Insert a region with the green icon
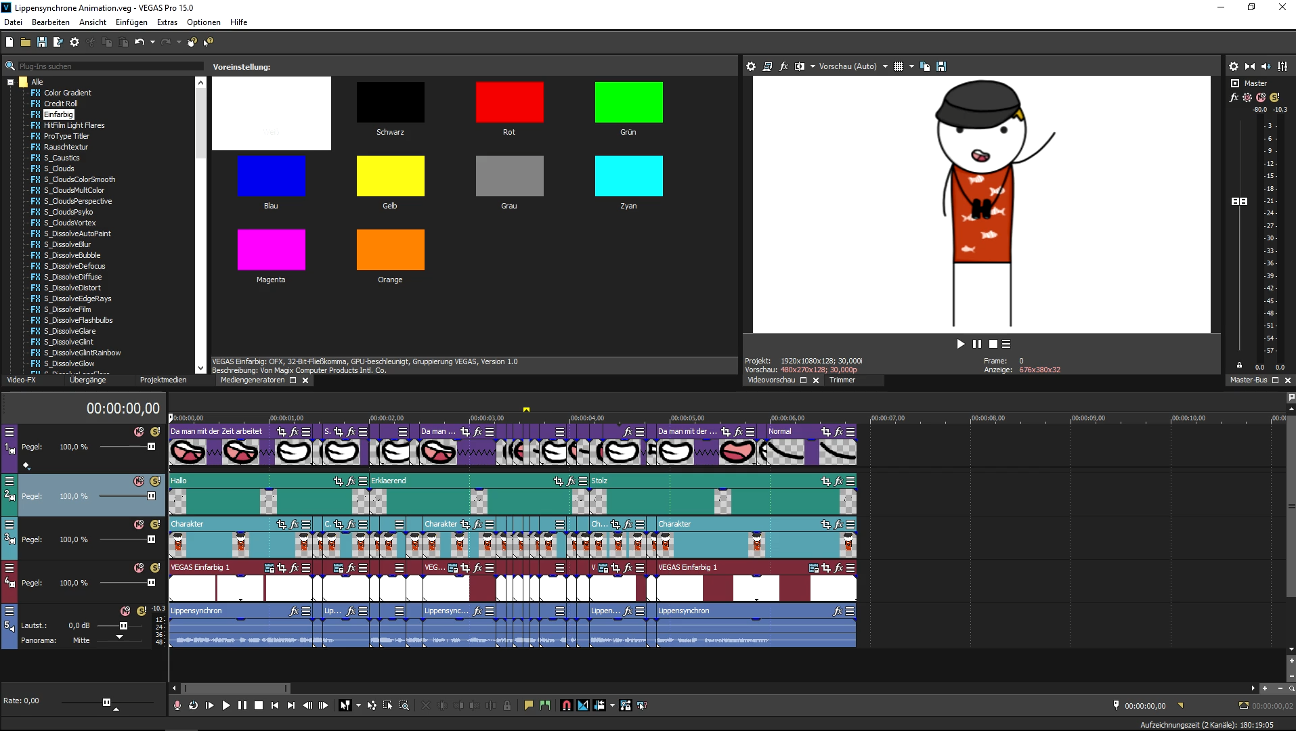This screenshot has width=1296, height=731. coord(545,705)
